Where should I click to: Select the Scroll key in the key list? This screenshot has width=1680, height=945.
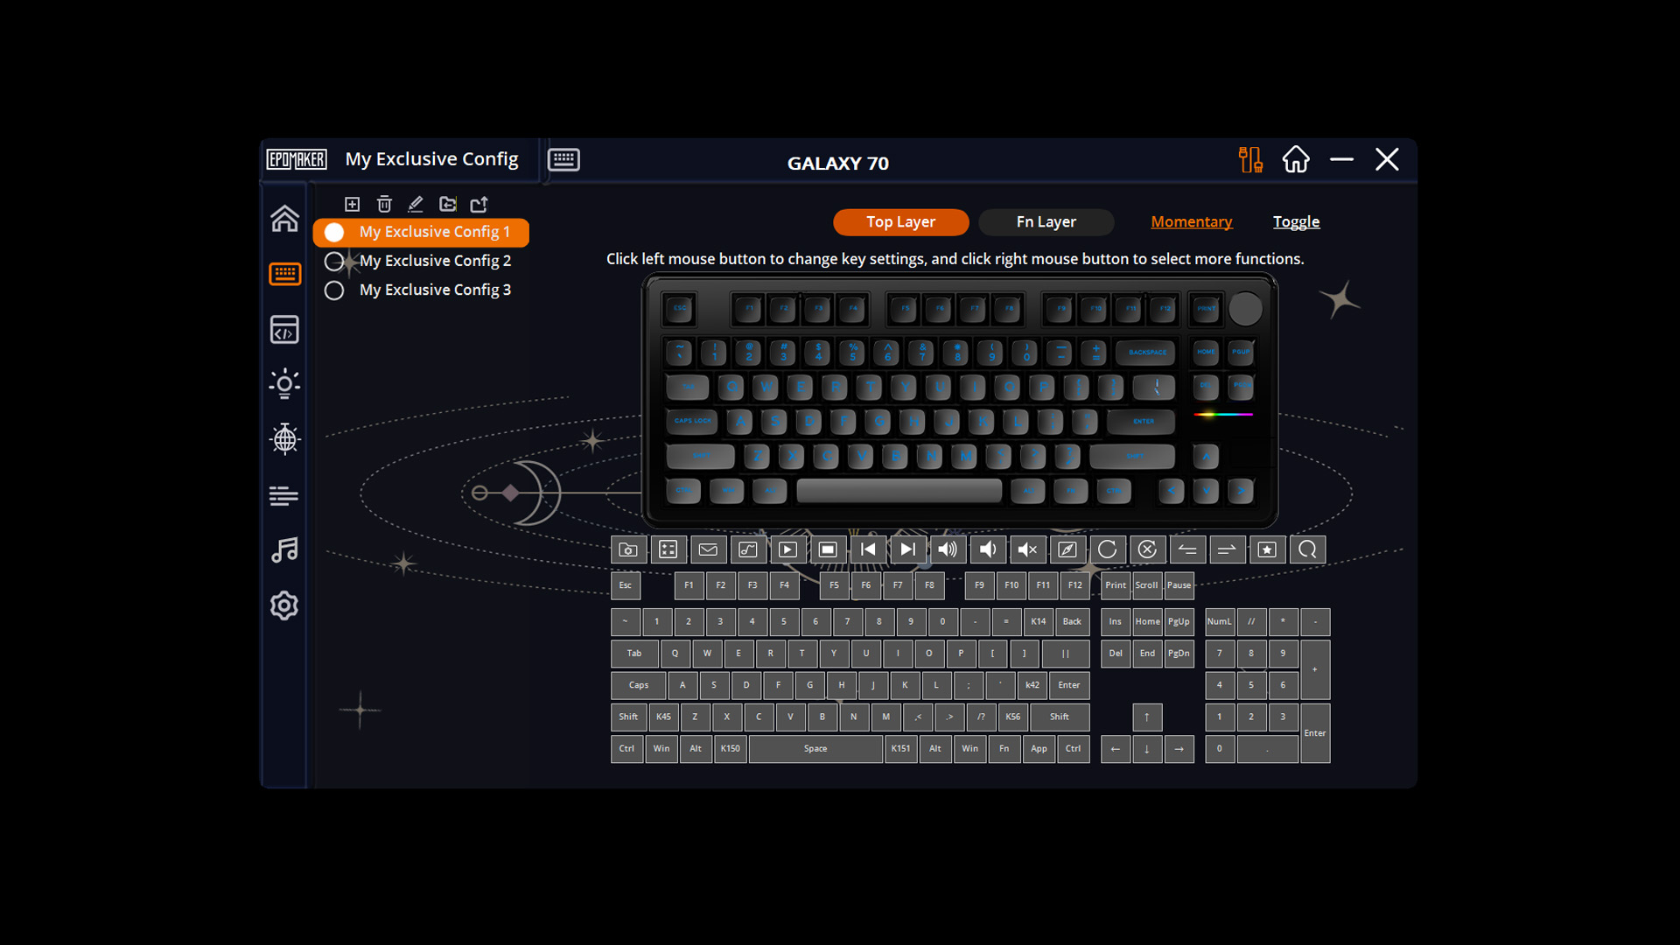coord(1147,585)
